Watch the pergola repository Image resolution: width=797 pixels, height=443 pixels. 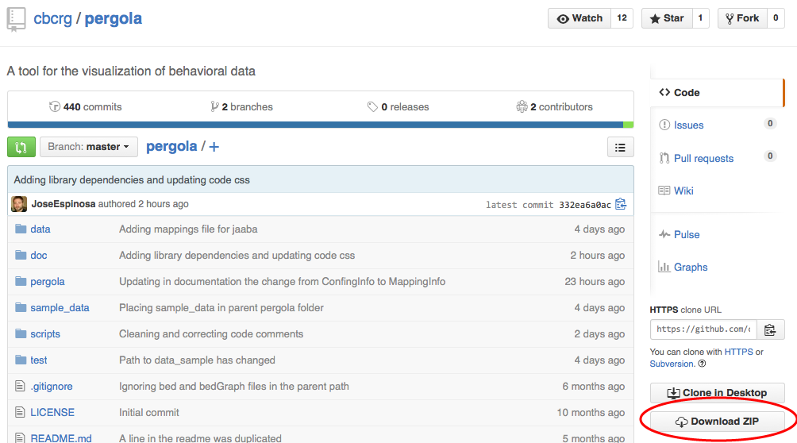coord(579,18)
